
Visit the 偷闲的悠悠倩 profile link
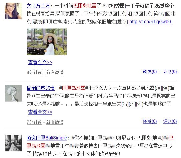click(x=41, y=88)
